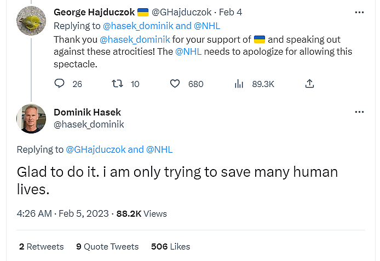
Task: Click the reply icon on George's tweet
Action: point(60,84)
